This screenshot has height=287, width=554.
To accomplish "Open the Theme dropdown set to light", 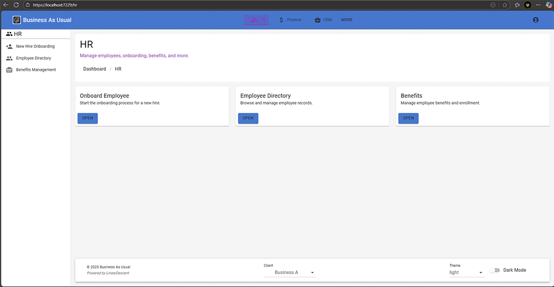I will 466,272.
